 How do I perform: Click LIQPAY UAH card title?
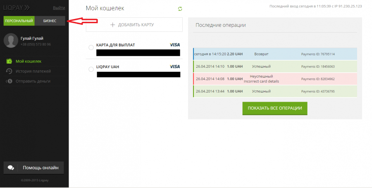pos(108,67)
